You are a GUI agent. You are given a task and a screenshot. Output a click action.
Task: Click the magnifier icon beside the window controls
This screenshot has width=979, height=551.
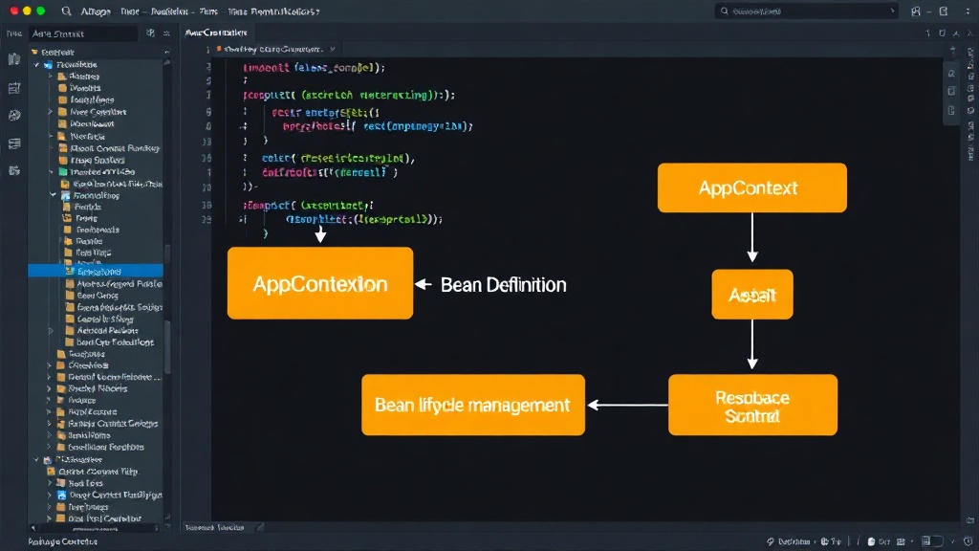click(x=66, y=11)
